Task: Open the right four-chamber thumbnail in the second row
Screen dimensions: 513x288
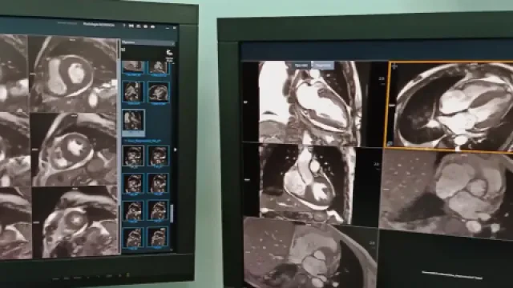Action: click(x=159, y=93)
